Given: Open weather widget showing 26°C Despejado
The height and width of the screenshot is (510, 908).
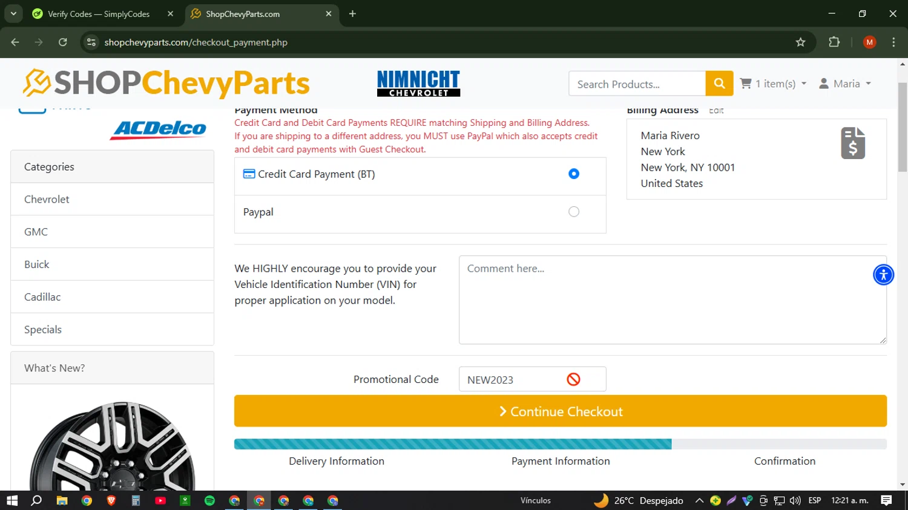Looking at the screenshot, I should coord(639,500).
